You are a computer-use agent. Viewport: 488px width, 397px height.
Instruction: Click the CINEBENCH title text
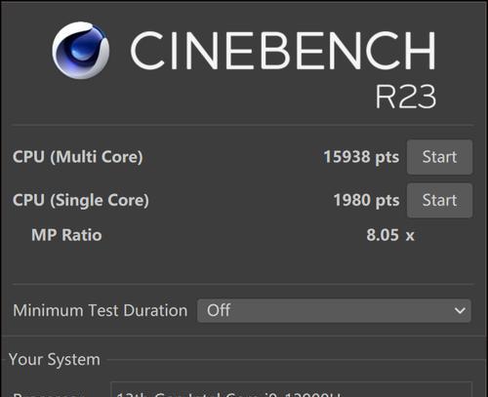point(283,50)
